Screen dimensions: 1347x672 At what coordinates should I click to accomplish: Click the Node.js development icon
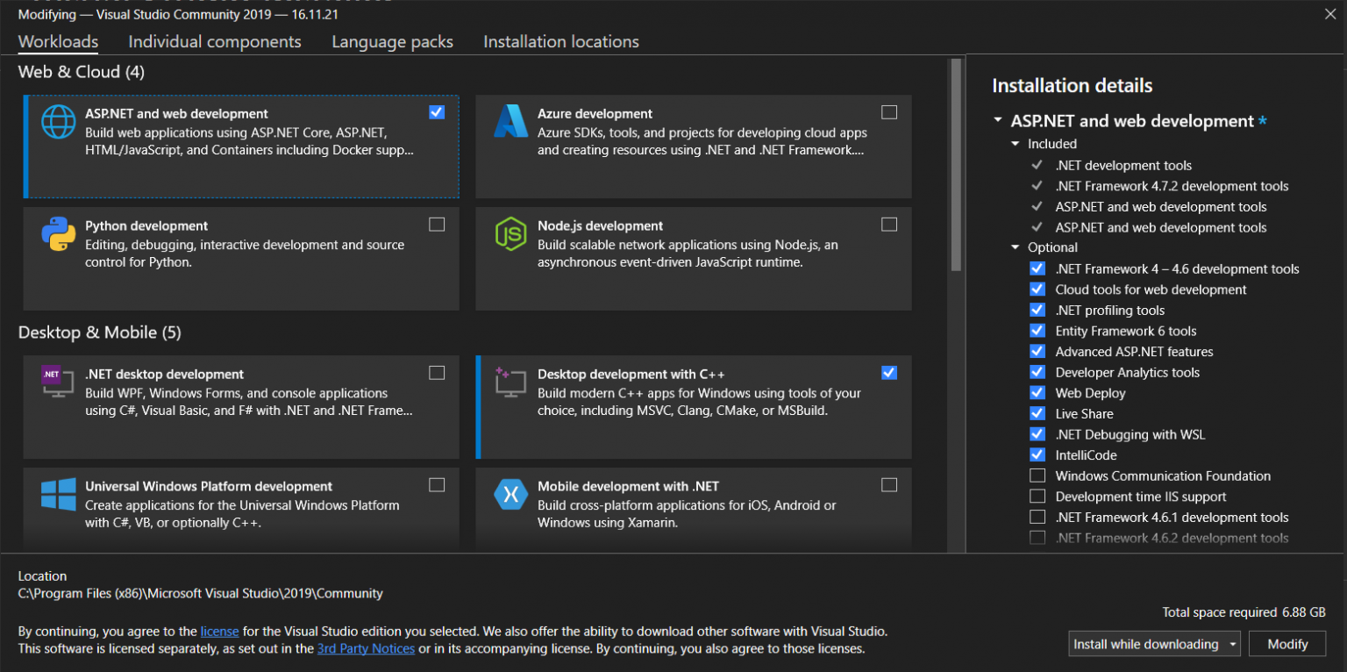[x=510, y=234]
